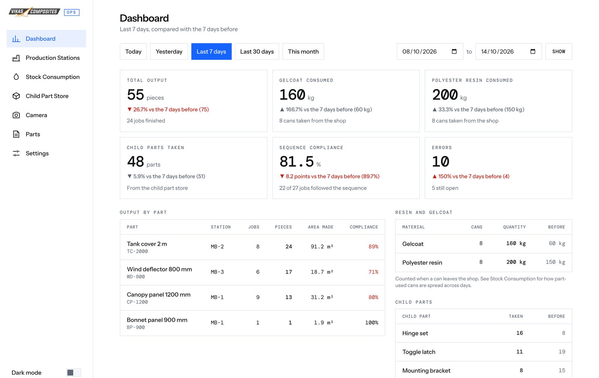Click the Production Stations factory icon
This screenshot has width=599, height=378.
[16, 58]
